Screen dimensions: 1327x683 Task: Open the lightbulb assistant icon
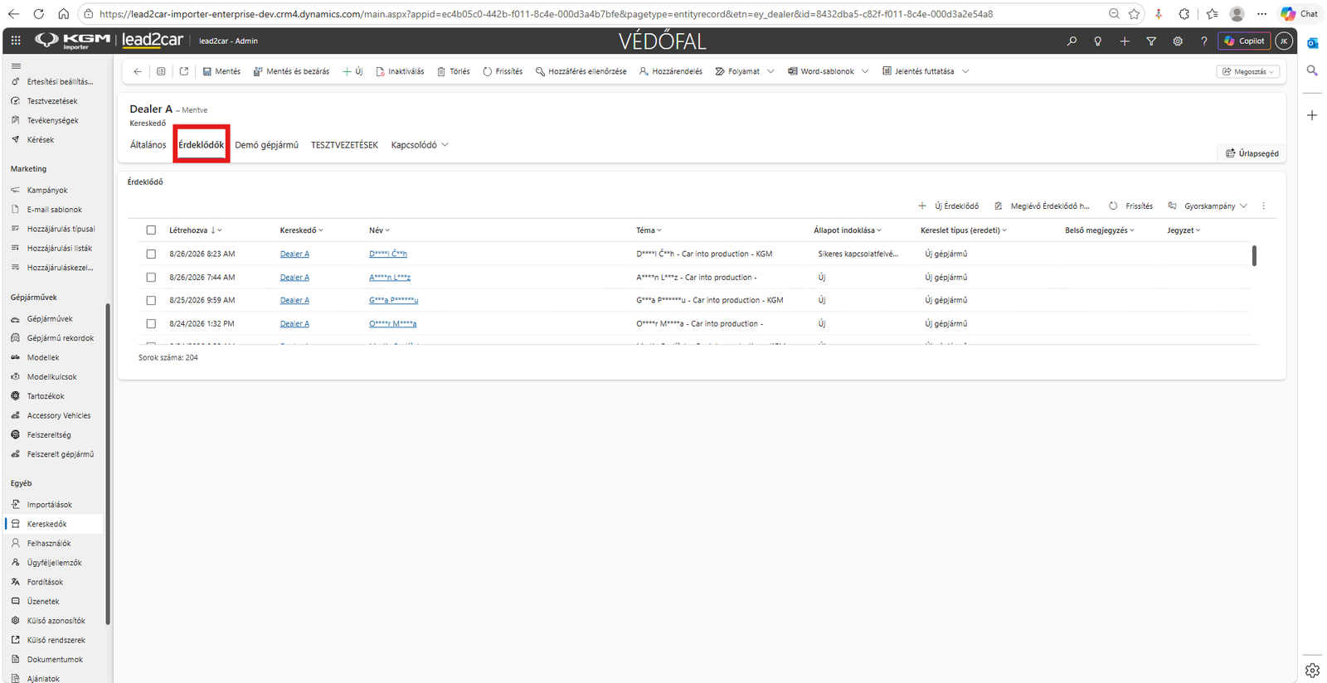[1098, 41]
